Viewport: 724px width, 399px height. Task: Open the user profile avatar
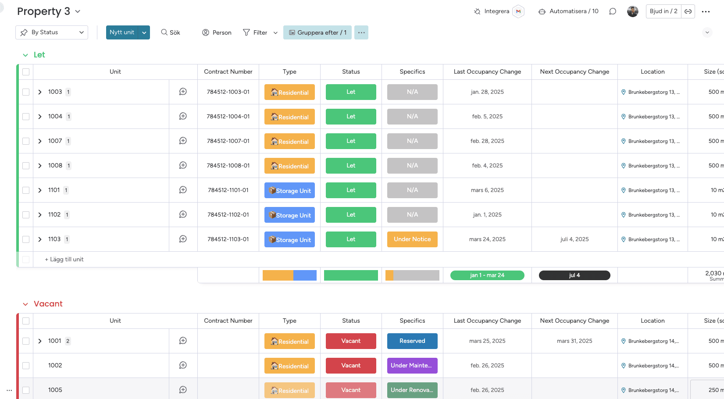coord(632,11)
